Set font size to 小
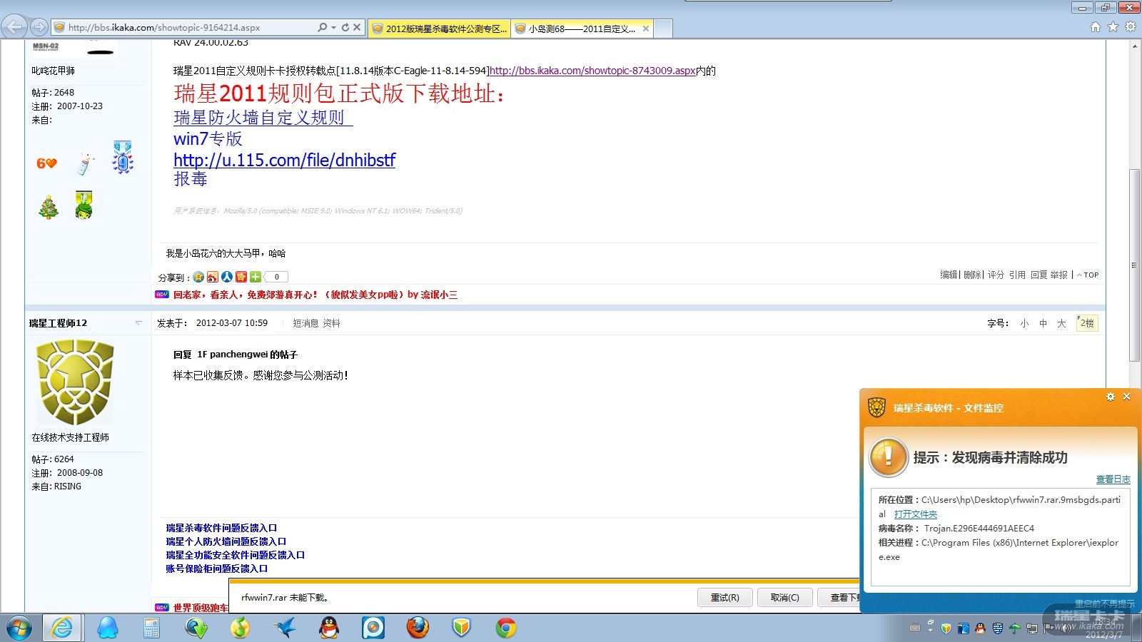Screen dimensions: 1142x642 tap(1024, 323)
